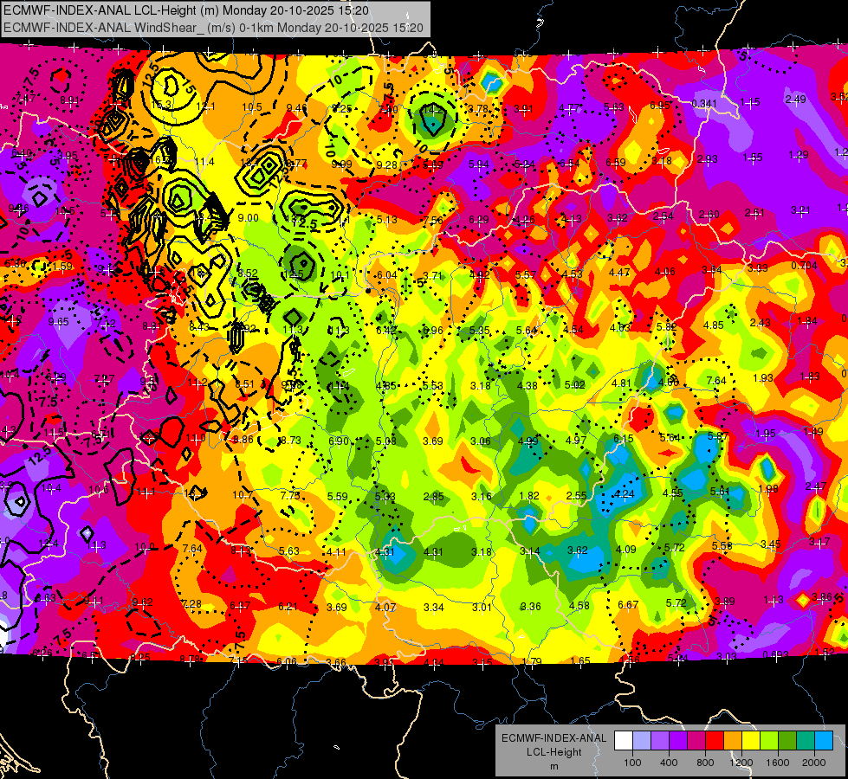Click the grid value 9.28

386,164
